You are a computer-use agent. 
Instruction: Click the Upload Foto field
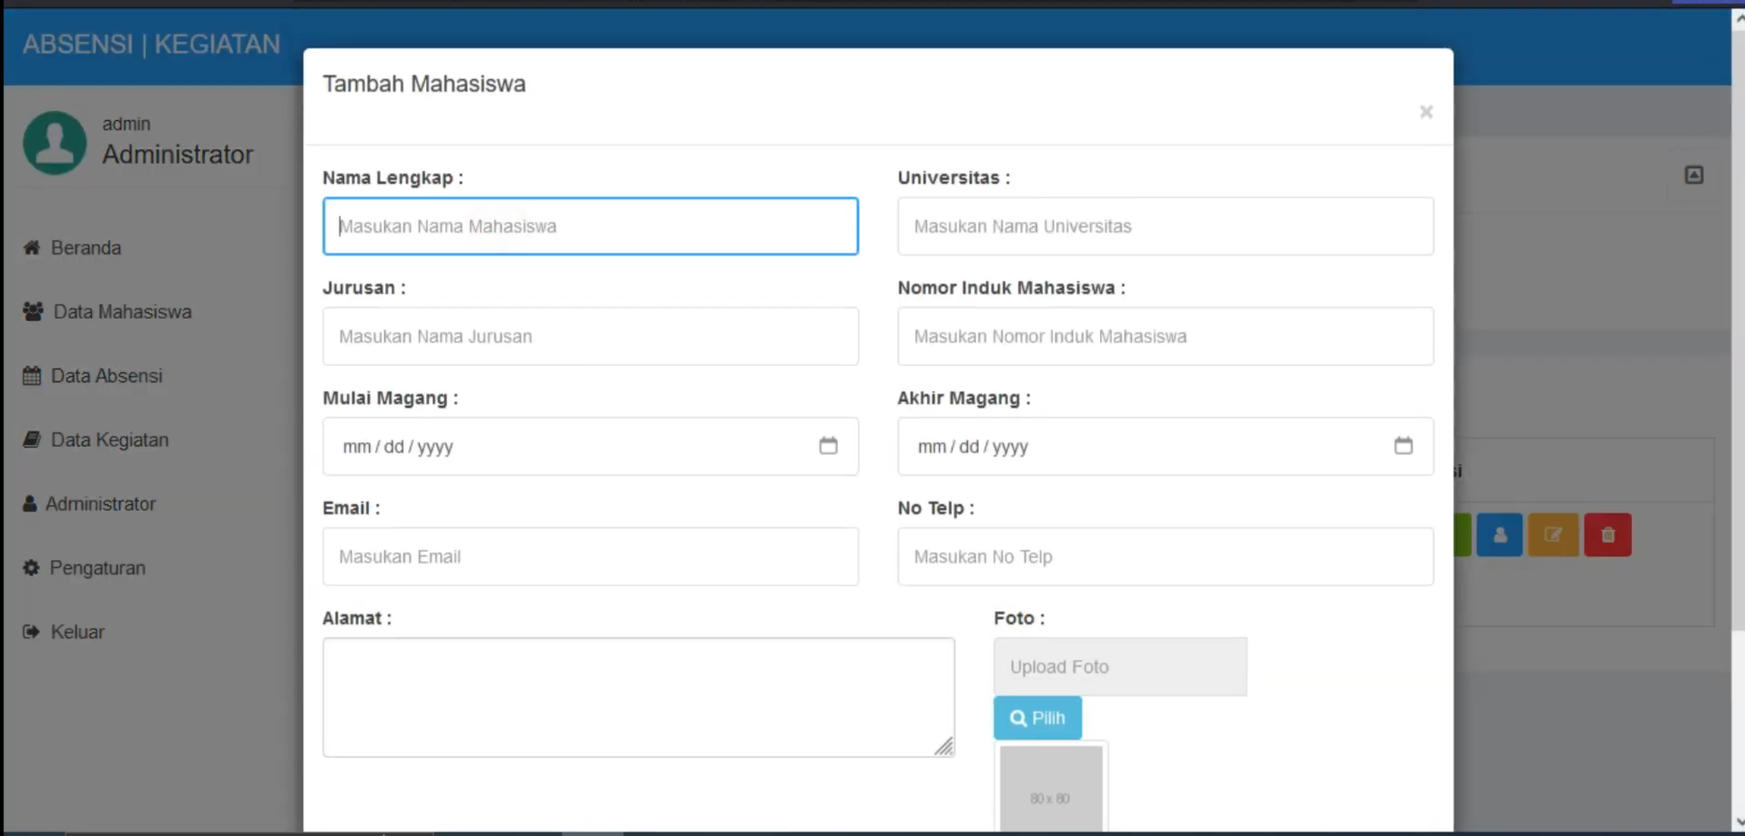pos(1120,667)
